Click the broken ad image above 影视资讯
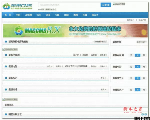 pos(10,99)
